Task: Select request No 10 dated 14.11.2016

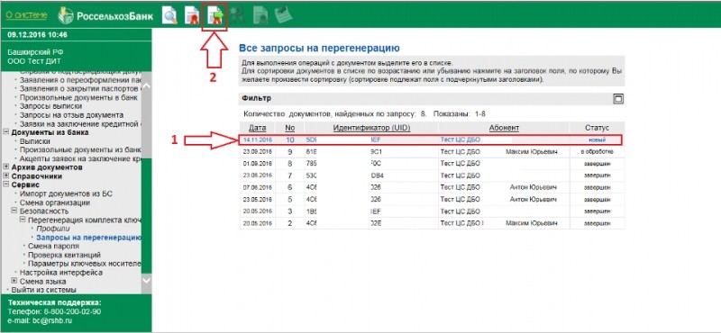Action: 432,139
